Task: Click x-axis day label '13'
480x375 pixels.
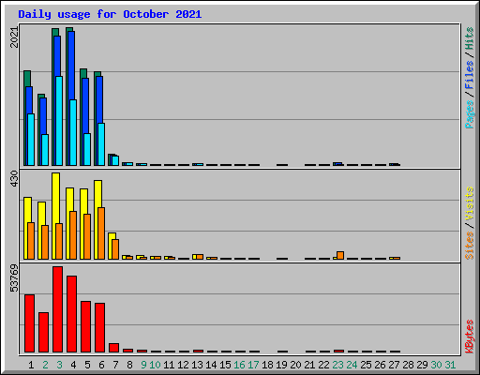Action: click(x=197, y=365)
